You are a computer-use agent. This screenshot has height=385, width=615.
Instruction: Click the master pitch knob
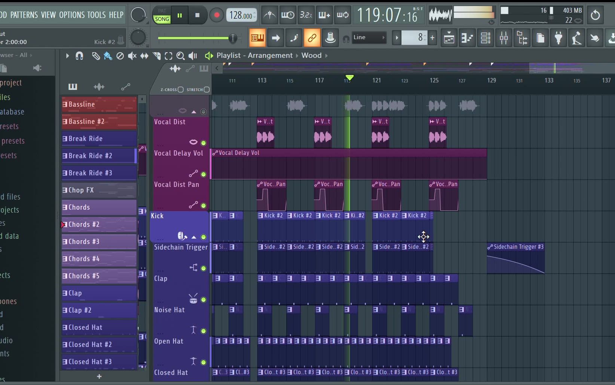coord(138,38)
